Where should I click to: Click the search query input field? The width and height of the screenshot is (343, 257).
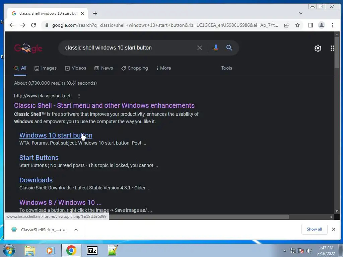pos(129,48)
